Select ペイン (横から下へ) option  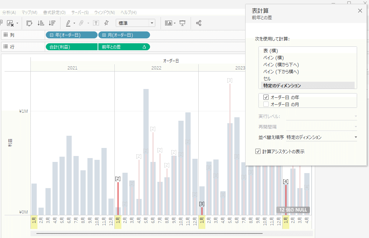pyautogui.click(x=307, y=65)
